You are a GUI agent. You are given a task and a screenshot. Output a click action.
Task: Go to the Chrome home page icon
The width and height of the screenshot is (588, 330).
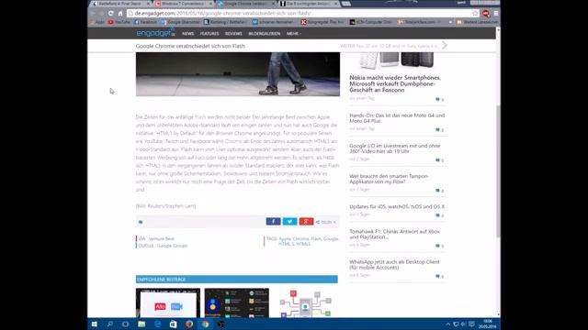coord(120,13)
